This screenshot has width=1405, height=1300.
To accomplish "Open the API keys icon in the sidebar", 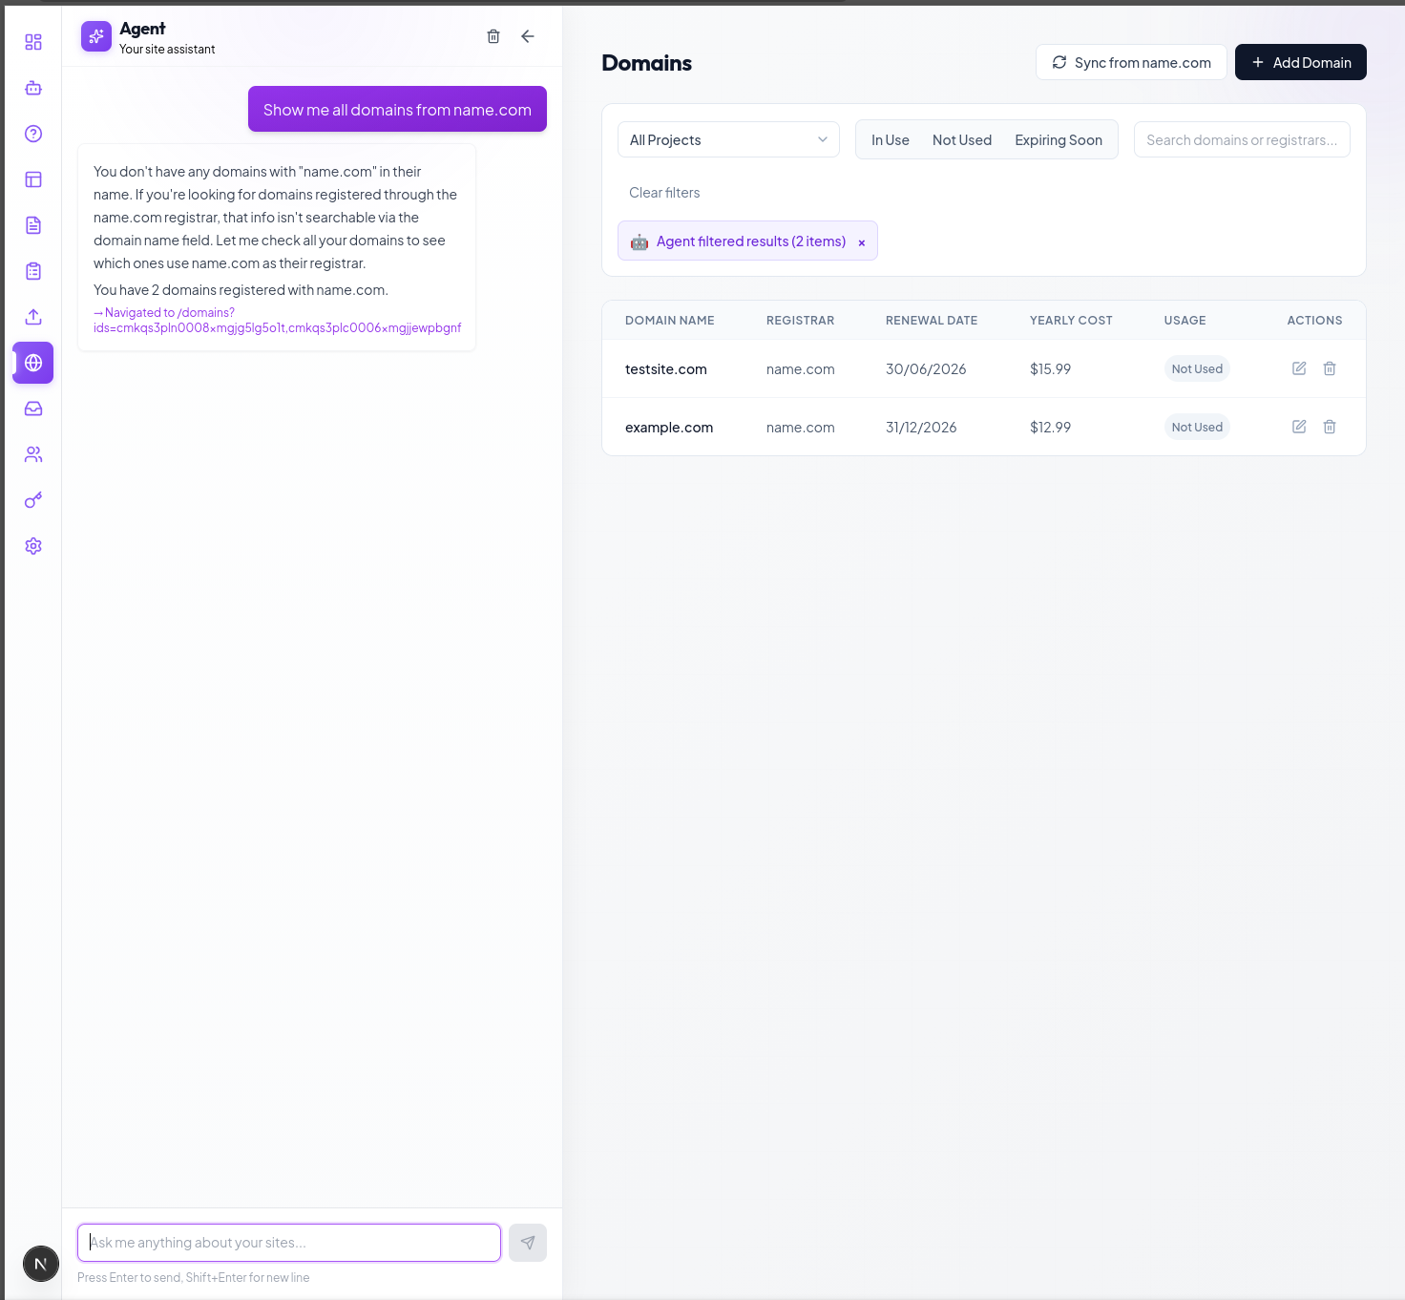I will (33, 500).
